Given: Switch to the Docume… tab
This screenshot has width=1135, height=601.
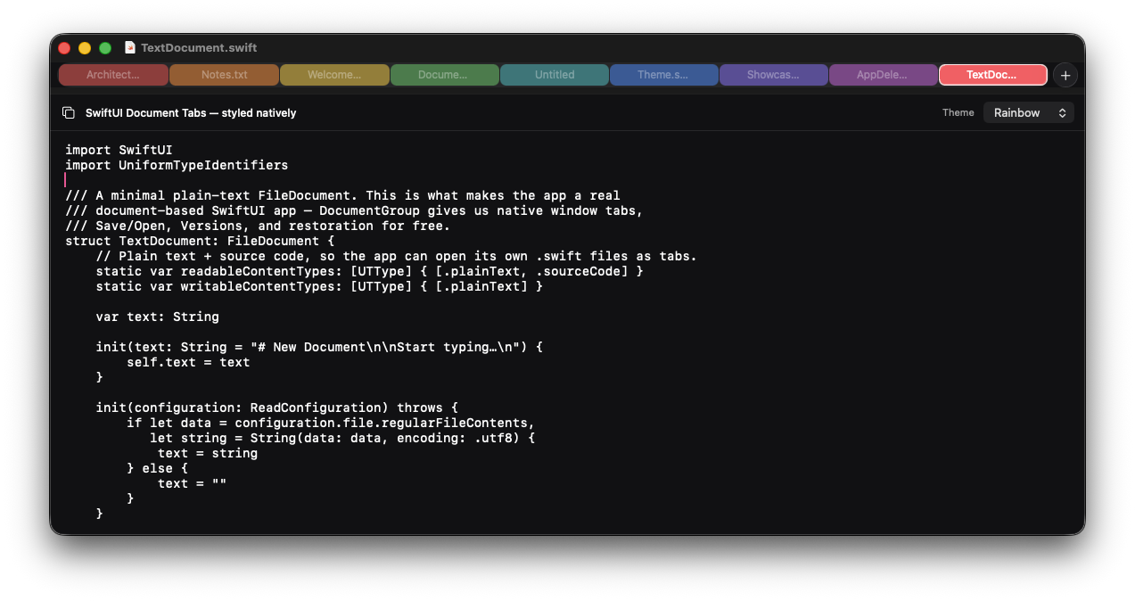Looking at the screenshot, I should coord(444,75).
